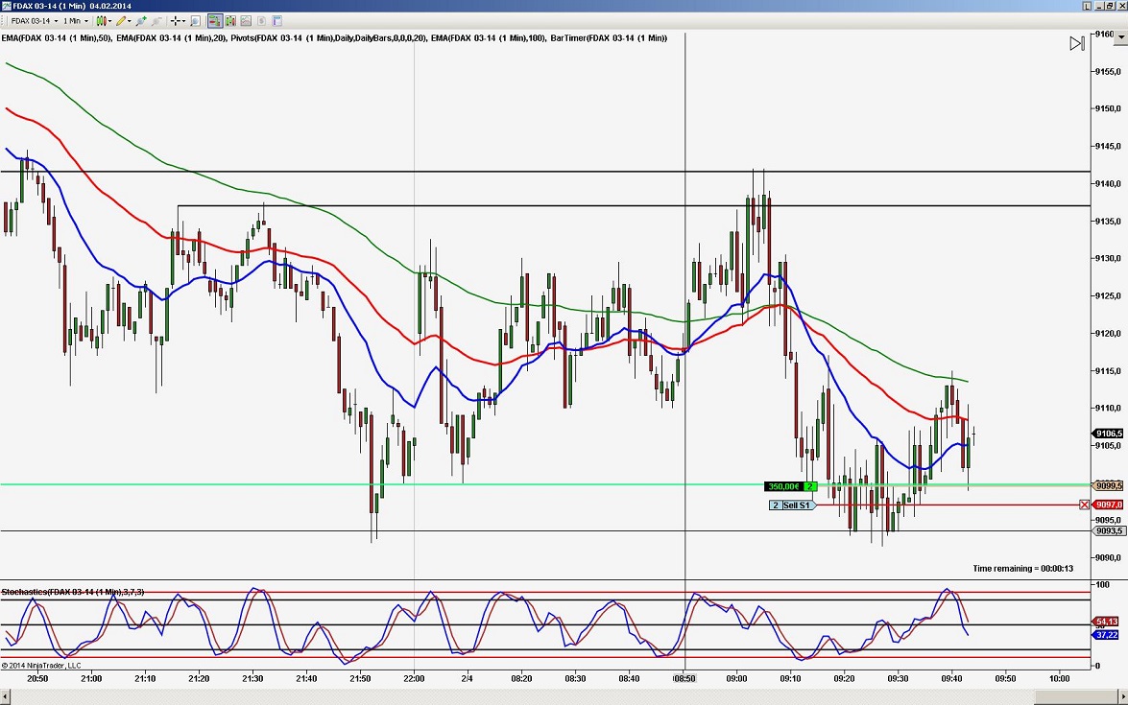Image resolution: width=1128 pixels, height=705 pixels.
Task: Expand the chart style dropdown arrow
Action: [109, 20]
